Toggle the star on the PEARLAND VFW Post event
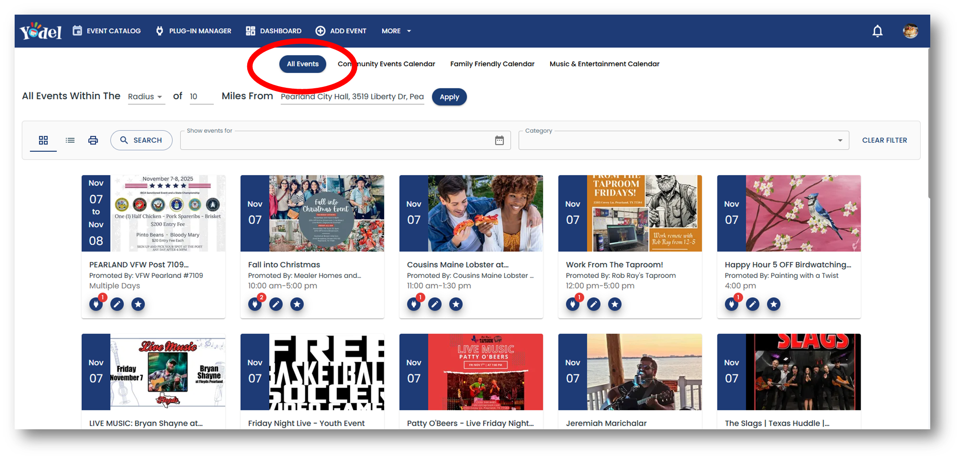The width and height of the screenshot is (960, 459). (138, 304)
